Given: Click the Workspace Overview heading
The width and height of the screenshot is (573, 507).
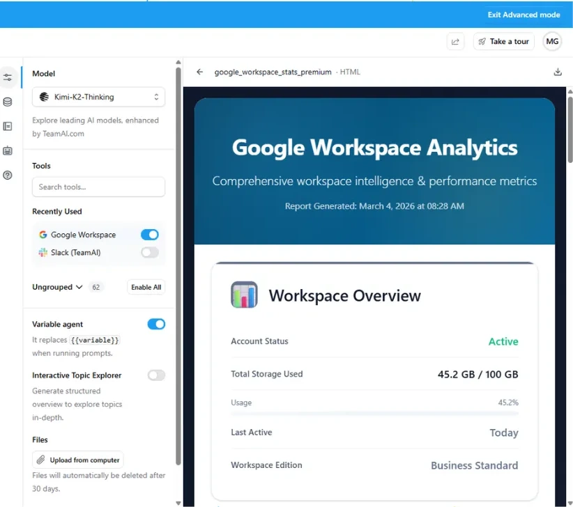Looking at the screenshot, I should [344, 296].
